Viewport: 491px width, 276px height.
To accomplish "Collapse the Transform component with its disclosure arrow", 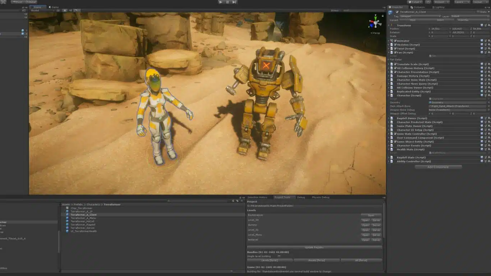I will point(389,25).
